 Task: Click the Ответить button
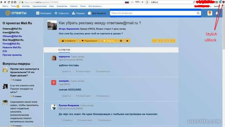(109, 41)
